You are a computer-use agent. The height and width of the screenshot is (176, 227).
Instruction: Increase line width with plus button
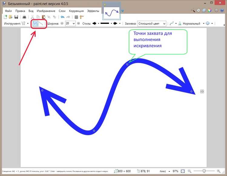(x=78, y=23)
